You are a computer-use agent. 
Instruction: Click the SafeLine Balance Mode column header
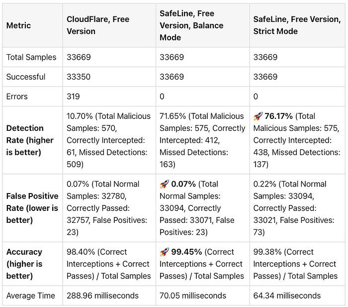coord(203,25)
